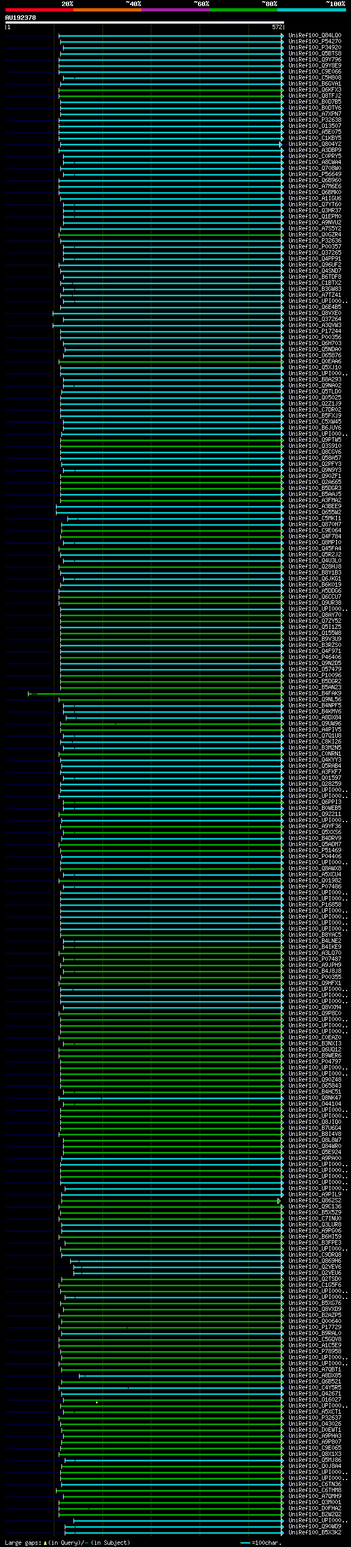Open hit UniRef100_Q8TFJ2

coord(315,95)
